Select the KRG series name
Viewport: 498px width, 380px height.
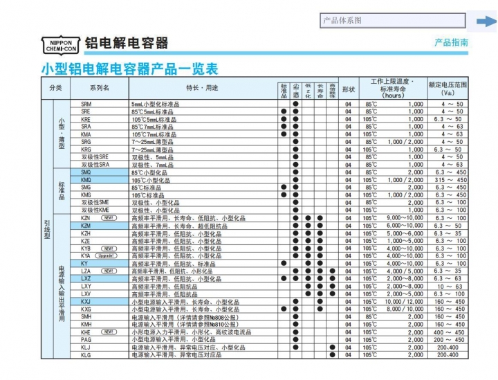click(86, 150)
